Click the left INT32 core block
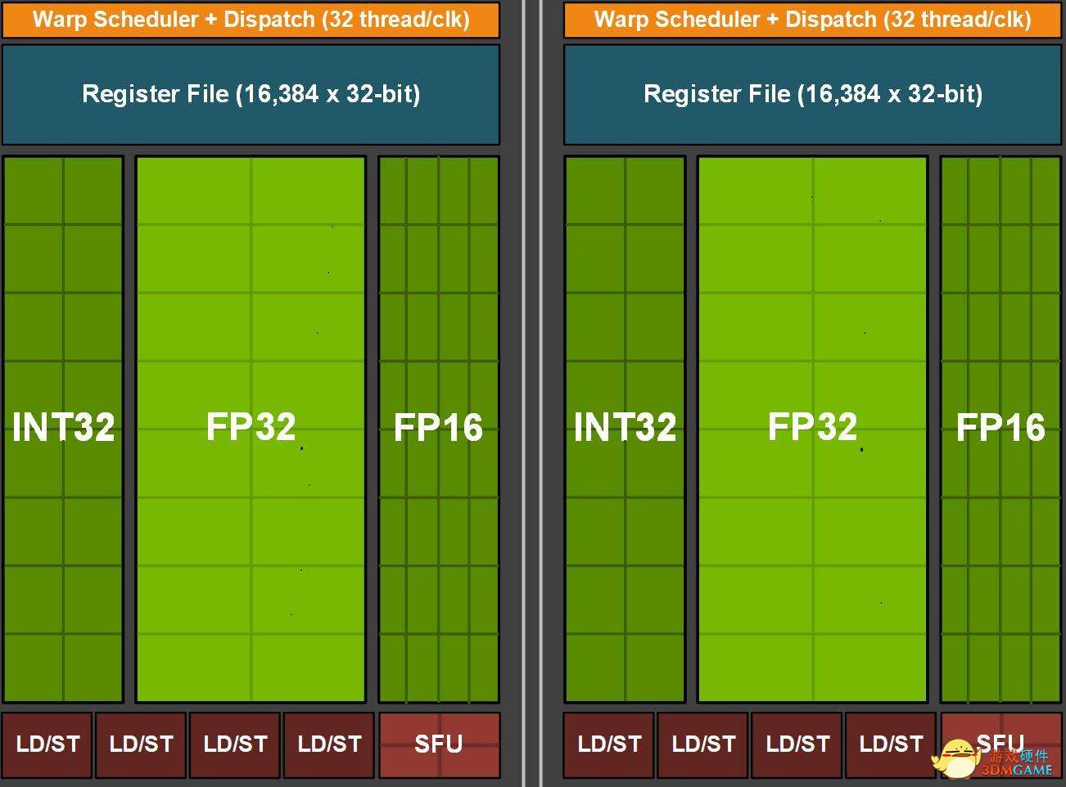Image resolution: width=1066 pixels, height=787 pixels. click(x=63, y=429)
